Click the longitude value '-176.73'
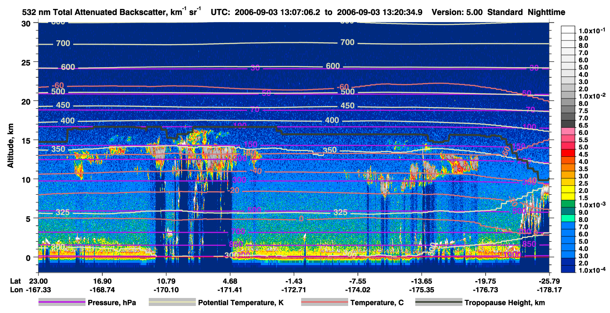The height and width of the screenshot is (313, 610). 486,290
